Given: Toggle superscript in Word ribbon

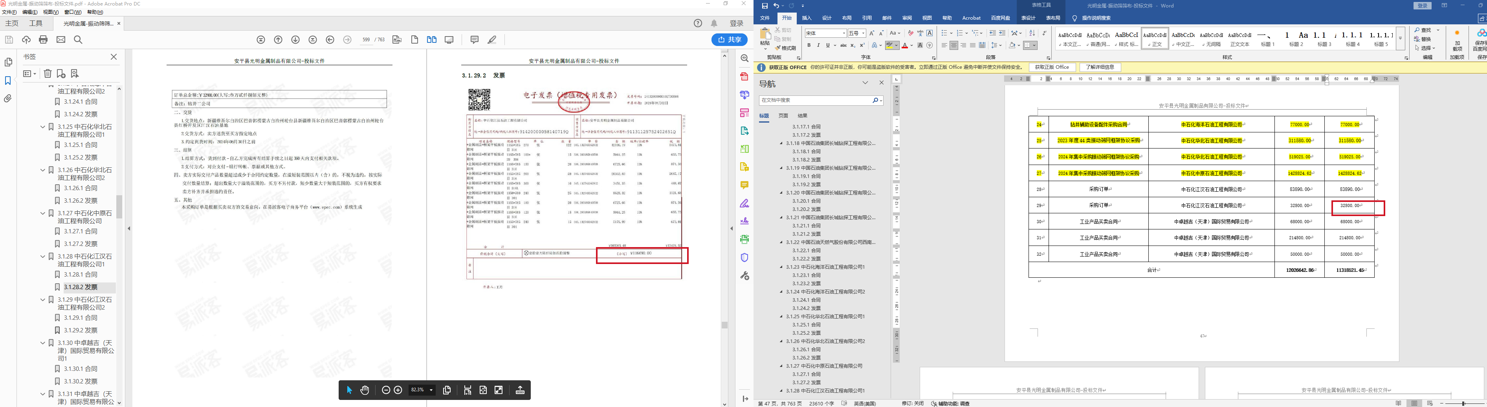Looking at the screenshot, I should [862, 46].
